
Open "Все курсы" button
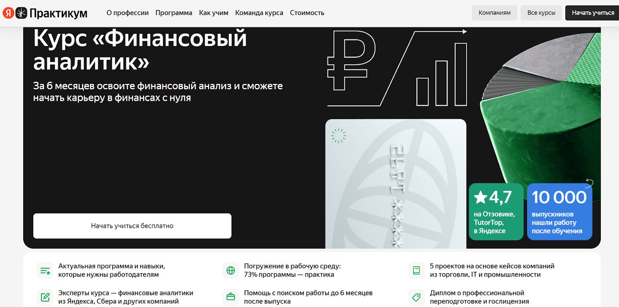541,13
